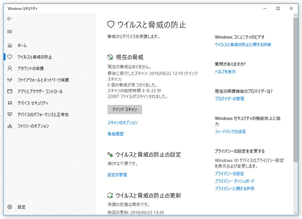
Task: Click the vertical scrollbar thumb
Action: [296, 90]
